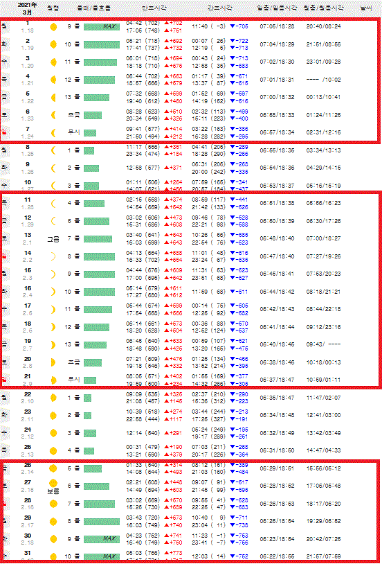Click the sunrise/sunset time 06:44/18:42
This screenshot has width=382, height=564.
tap(277, 292)
